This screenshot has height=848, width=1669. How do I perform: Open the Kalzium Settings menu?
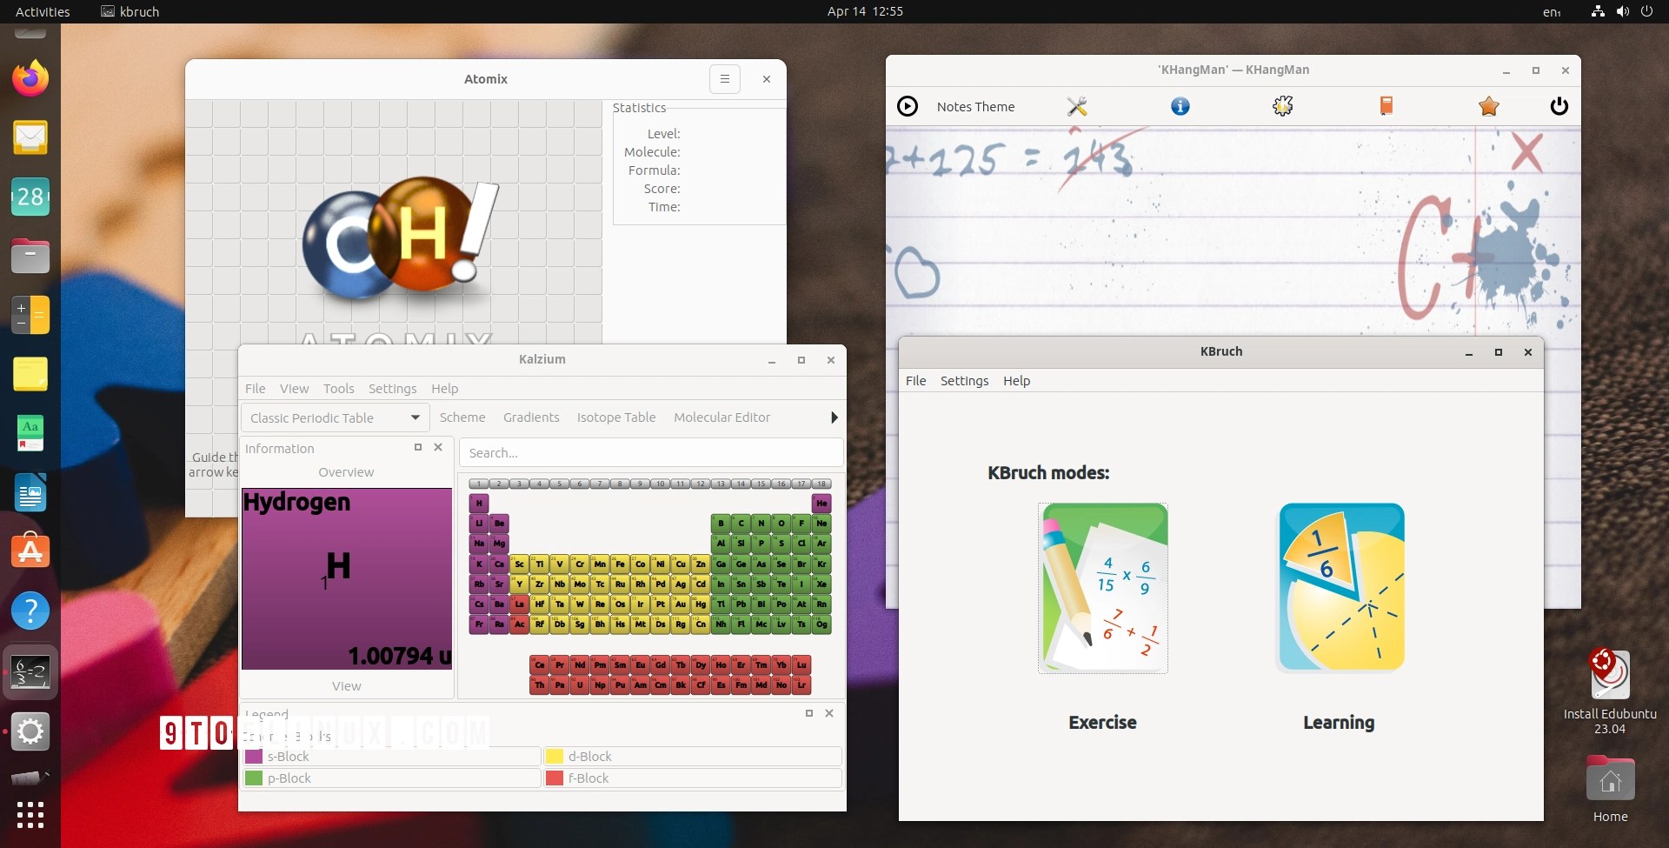pyautogui.click(x=393, y=389)
